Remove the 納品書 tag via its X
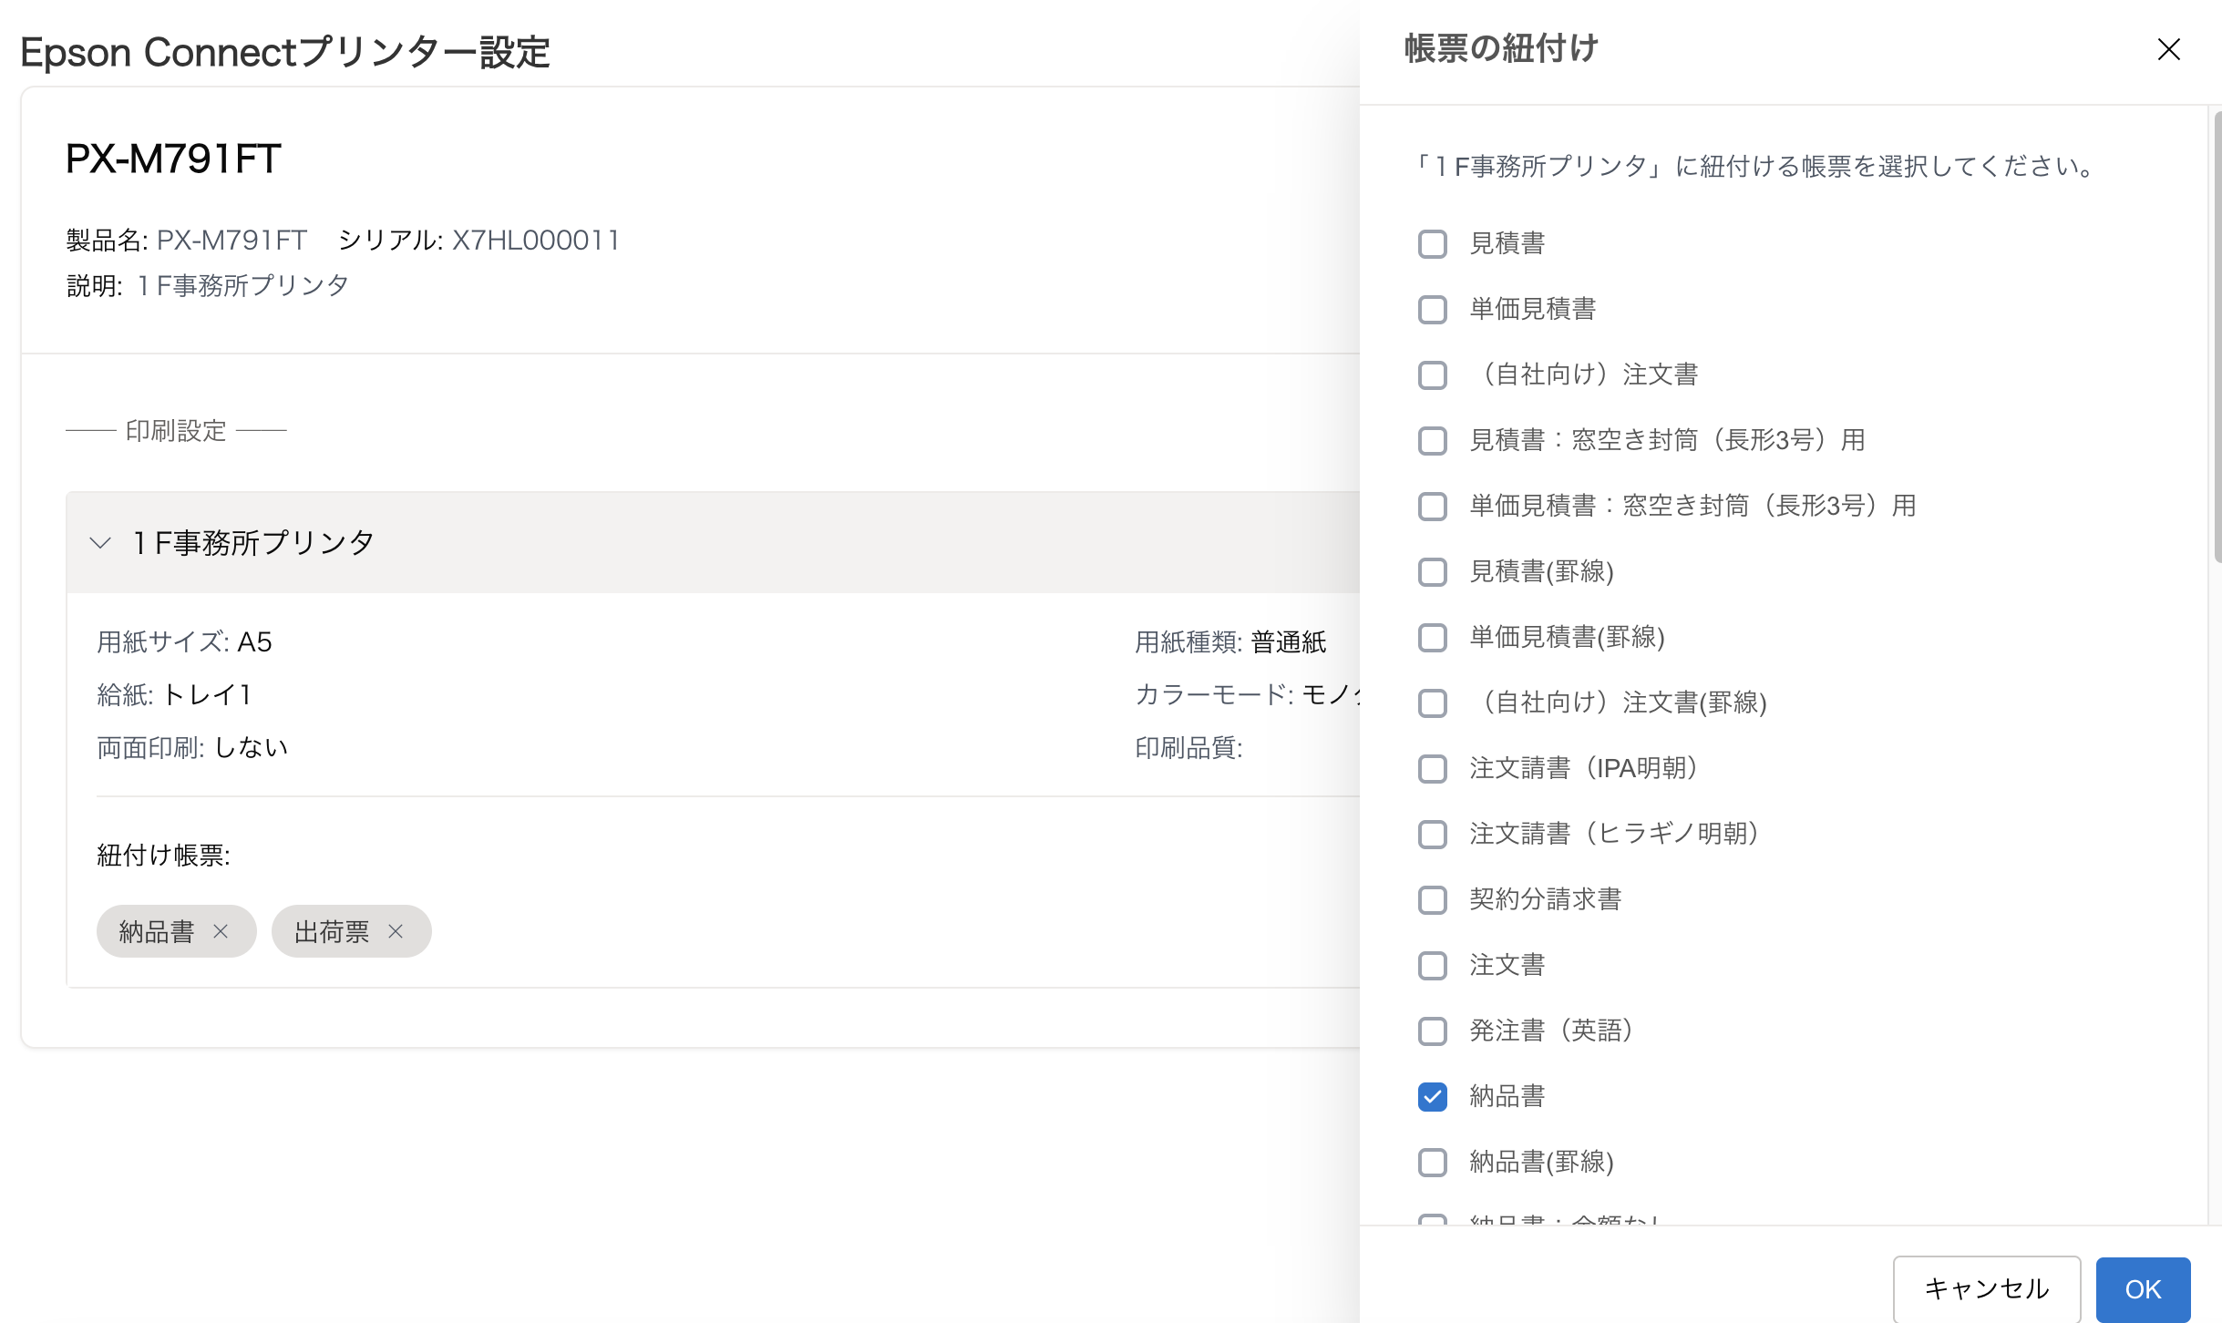 [221, 931]
